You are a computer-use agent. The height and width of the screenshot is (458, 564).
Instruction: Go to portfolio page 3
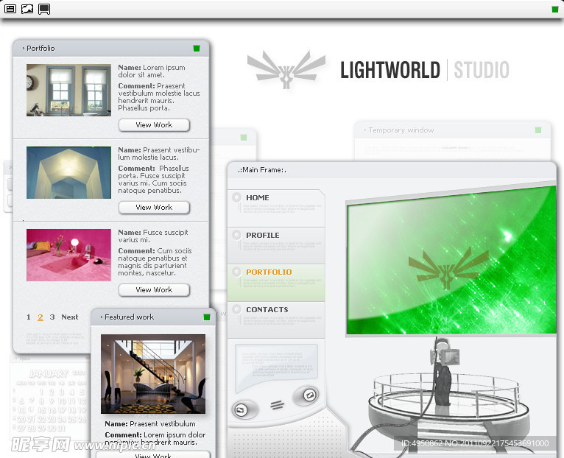point(52,317)
